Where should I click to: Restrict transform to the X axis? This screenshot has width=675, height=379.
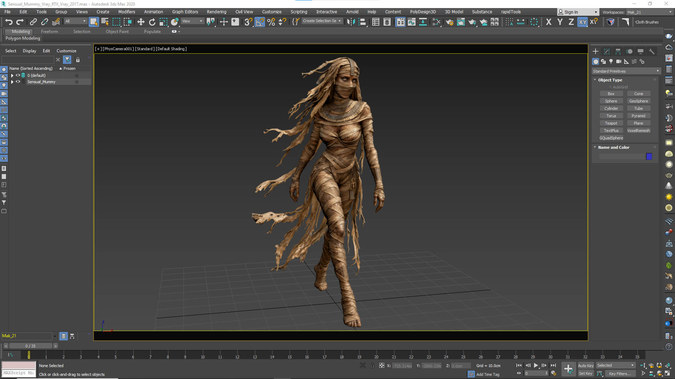pos(549,22)
